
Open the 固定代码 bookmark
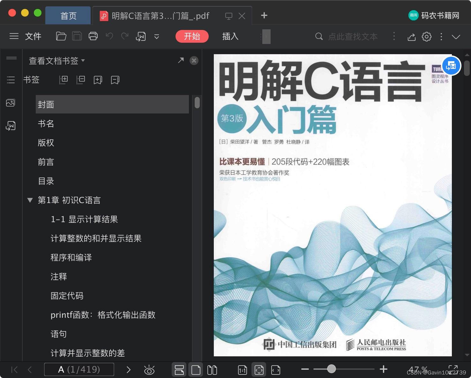click(x=67, y=296)
